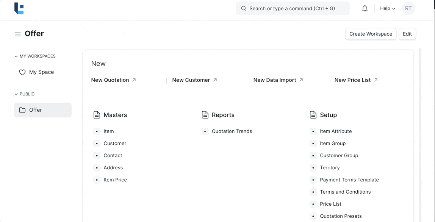Open the Payment Terms Template link
Screen dimensions: 435x222
click(349, 180)
